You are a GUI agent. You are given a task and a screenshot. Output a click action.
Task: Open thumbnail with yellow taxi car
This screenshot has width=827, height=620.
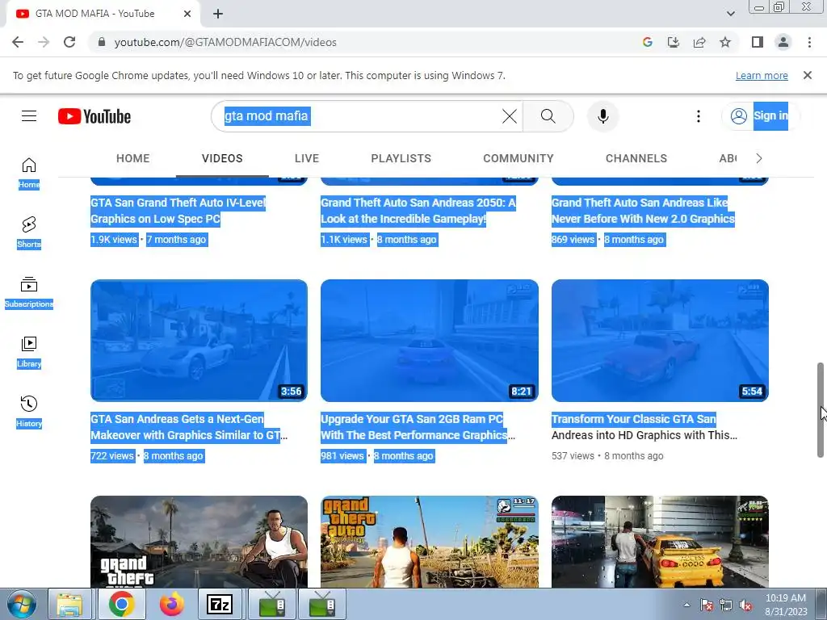click(x=660, y=542)
